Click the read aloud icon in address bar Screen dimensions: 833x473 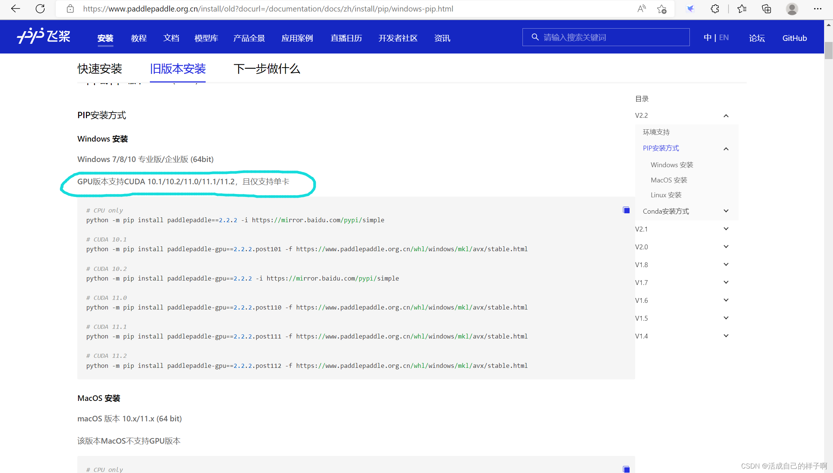pos(641,9)
